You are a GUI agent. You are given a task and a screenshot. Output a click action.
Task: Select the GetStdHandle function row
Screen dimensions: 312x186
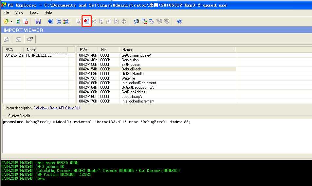point(156,74)
